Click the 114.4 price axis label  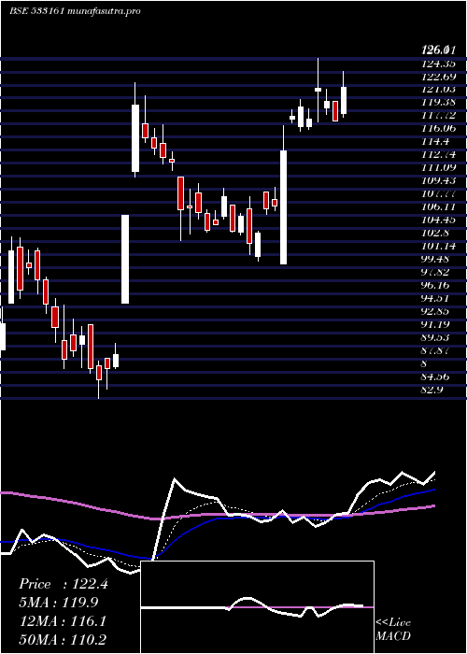pos(435,142)
